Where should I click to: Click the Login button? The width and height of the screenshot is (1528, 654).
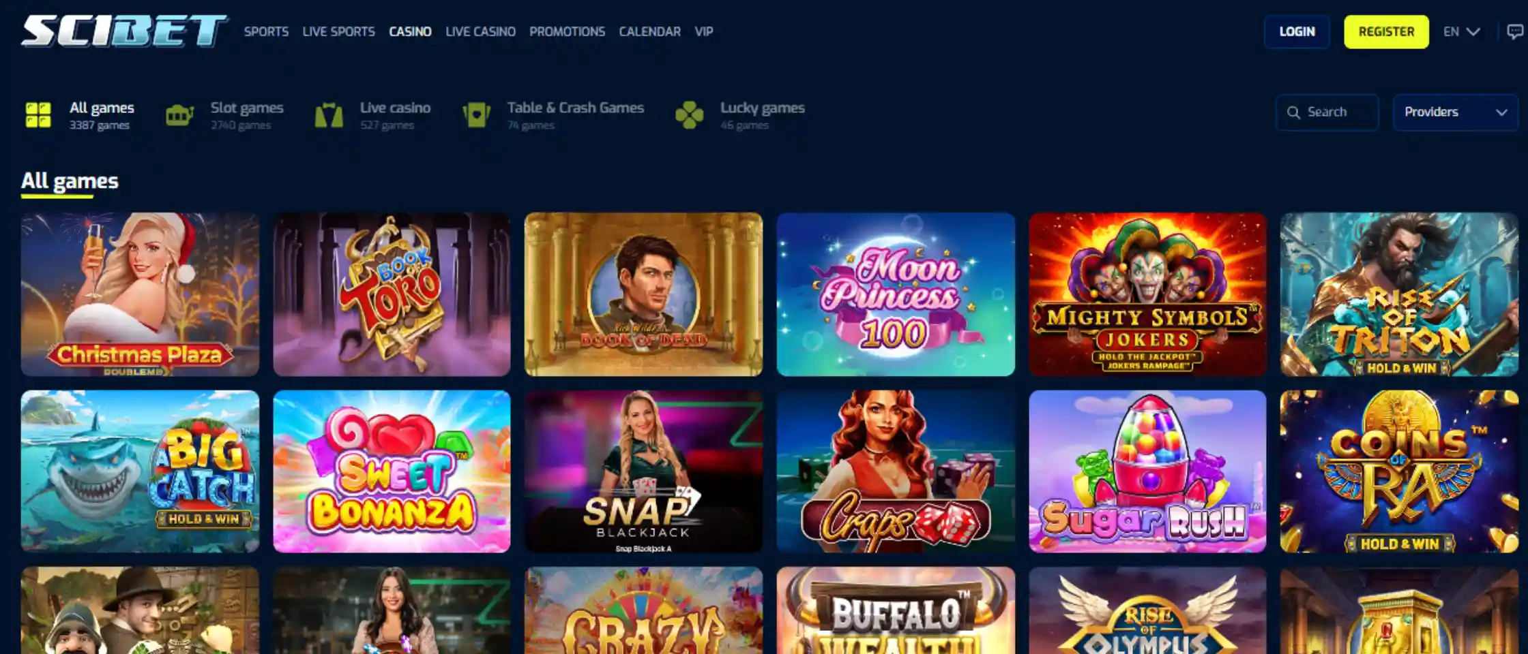pyautogui.click(x=1297, y=31)
